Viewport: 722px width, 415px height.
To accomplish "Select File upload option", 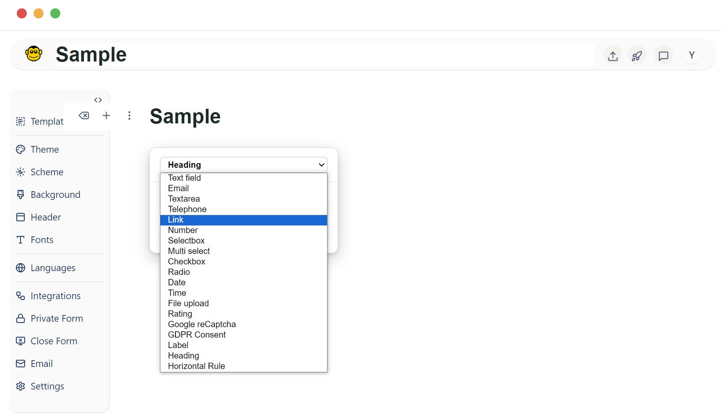I will (244, 303).
